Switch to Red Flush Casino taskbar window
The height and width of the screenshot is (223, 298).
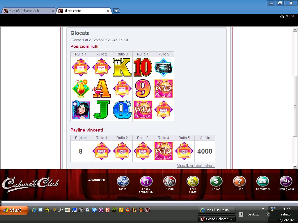click(217, 210)
